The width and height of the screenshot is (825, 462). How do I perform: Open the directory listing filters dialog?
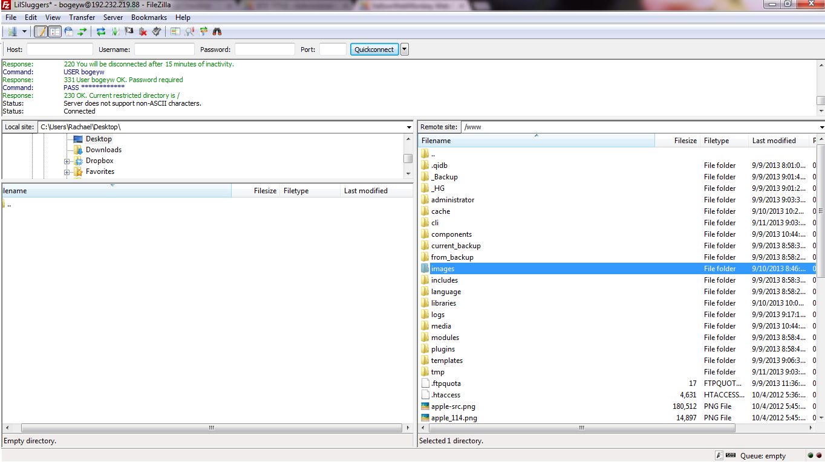(x=175, y=31)
